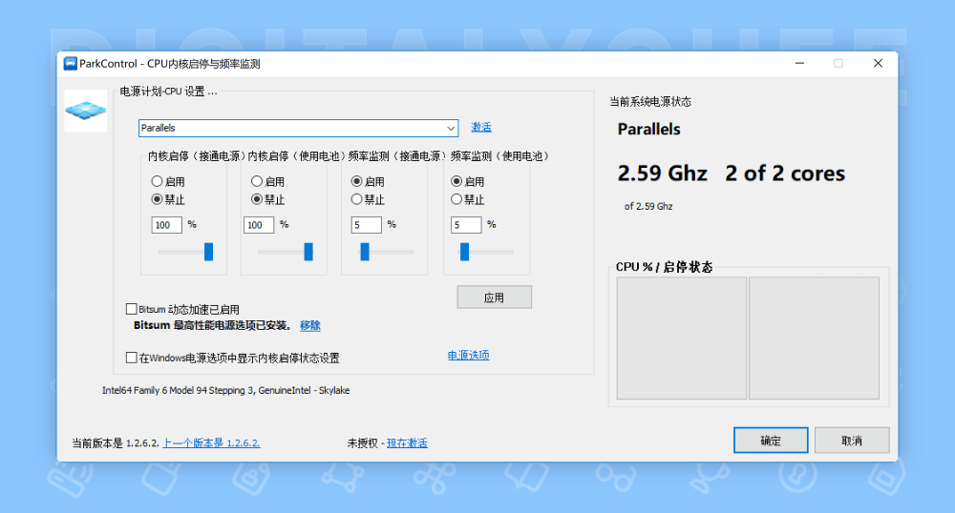This screenshot has height=513, width=955.
Task: Click the 2.59 Ghz frequency readout
Action: [x=663, y=174]
